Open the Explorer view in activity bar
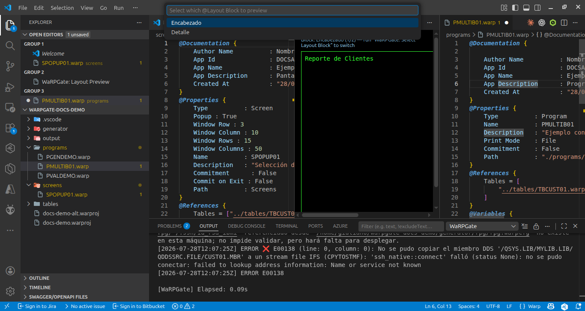Image resolution: width=585 pixels, height=311 pixels. [x=10, y=25]
